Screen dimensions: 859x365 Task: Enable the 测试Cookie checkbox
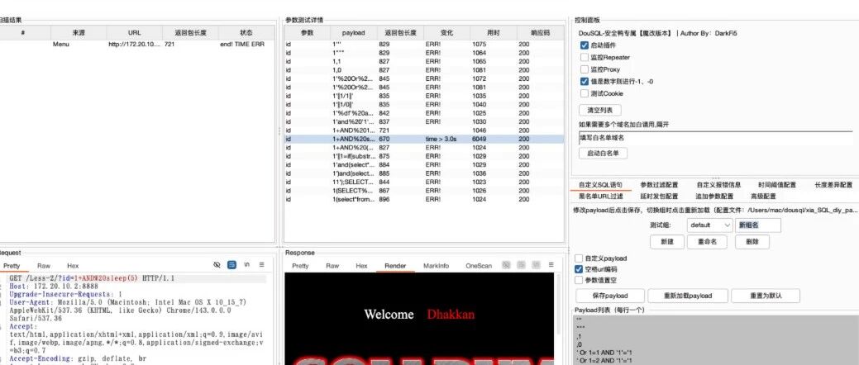(584, 93)
